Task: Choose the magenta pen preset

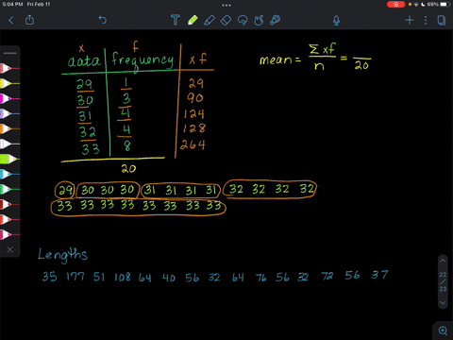Action: [9, 98]
